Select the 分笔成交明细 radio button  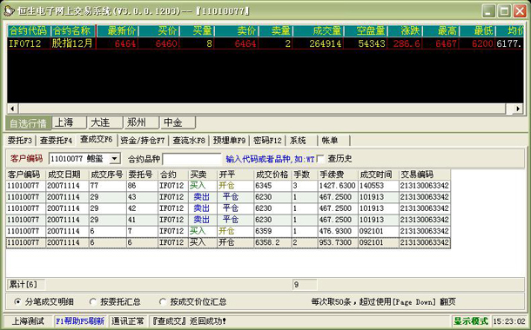(x=17, y=301)
